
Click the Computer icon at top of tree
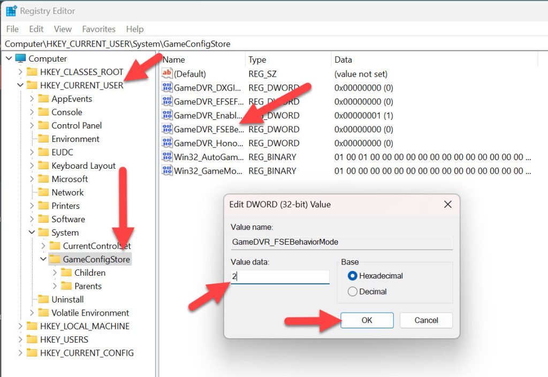point(20,58)
